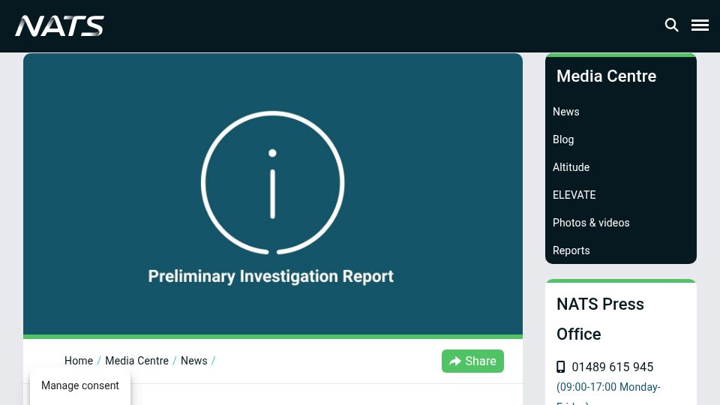Click the Preliminary Investigation Report banner image
This screenshot has width=720, height=405.
pos(273,194)
